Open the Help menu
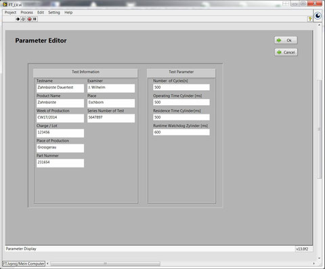This screenshot has height=269, width=325. point(68,12)
